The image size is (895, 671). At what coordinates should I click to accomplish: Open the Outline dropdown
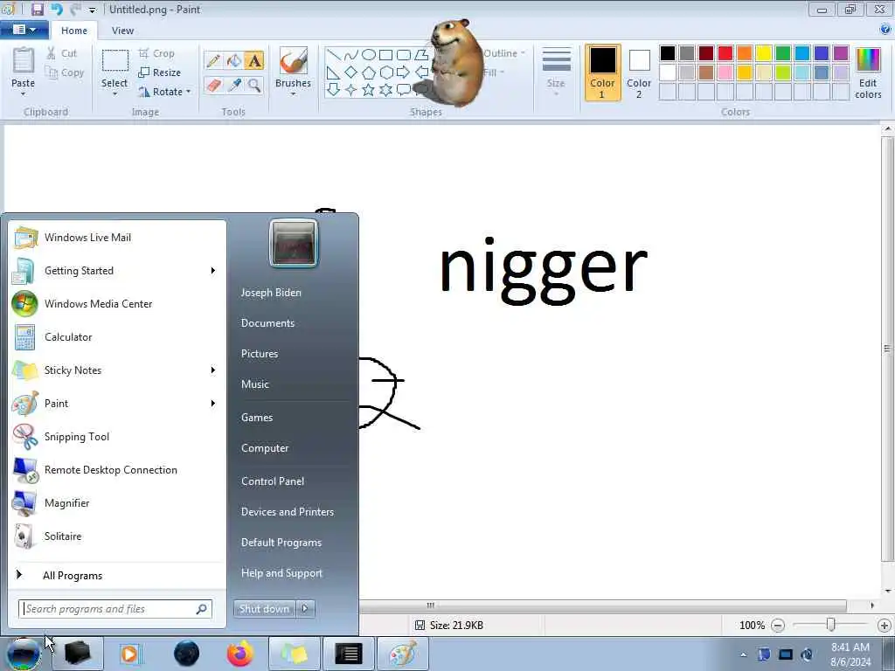(x=504, y=53)
